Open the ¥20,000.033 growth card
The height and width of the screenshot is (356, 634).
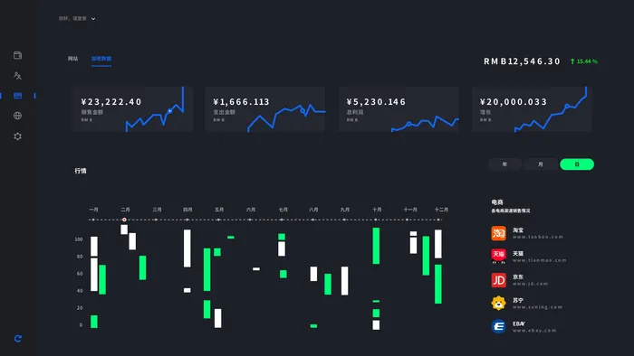pos(532,108)
